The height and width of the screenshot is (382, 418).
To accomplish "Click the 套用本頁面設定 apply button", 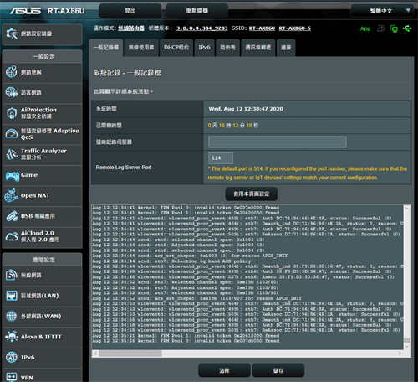I will pos(252,194).
